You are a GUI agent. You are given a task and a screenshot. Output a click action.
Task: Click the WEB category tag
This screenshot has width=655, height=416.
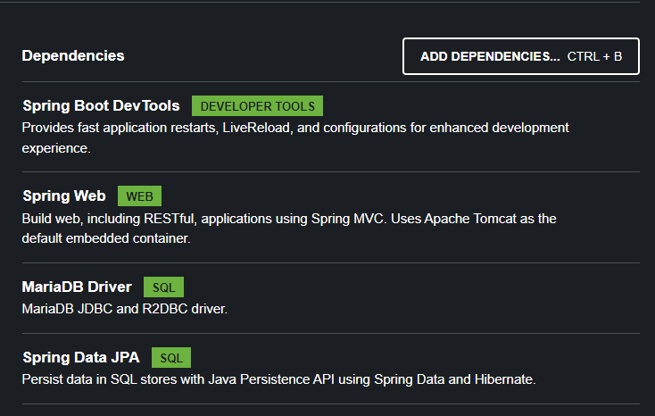click(x=139, y=196)
